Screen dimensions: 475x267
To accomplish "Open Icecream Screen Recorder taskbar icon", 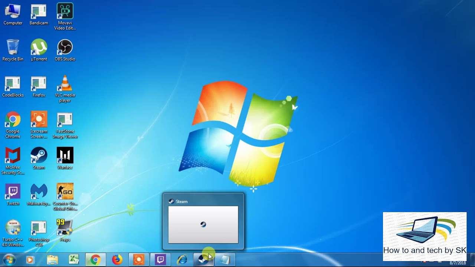I will pos(139,260).
